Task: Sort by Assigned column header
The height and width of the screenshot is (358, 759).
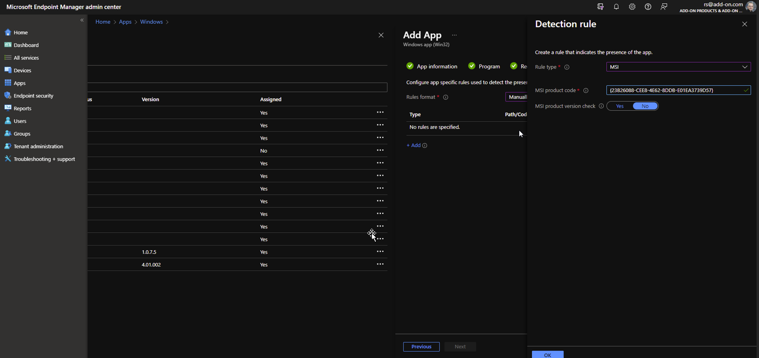Action: pyautogui.click(x=271, y=99)
